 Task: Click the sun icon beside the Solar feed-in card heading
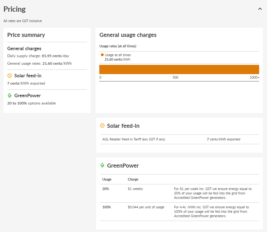pyautogui.click(x=102, y=126)
